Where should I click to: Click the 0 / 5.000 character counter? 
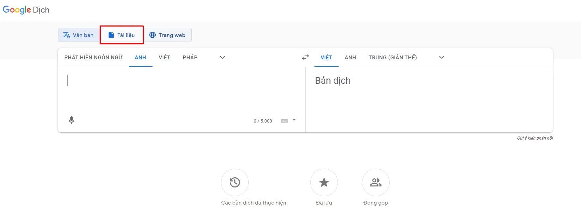263,121
